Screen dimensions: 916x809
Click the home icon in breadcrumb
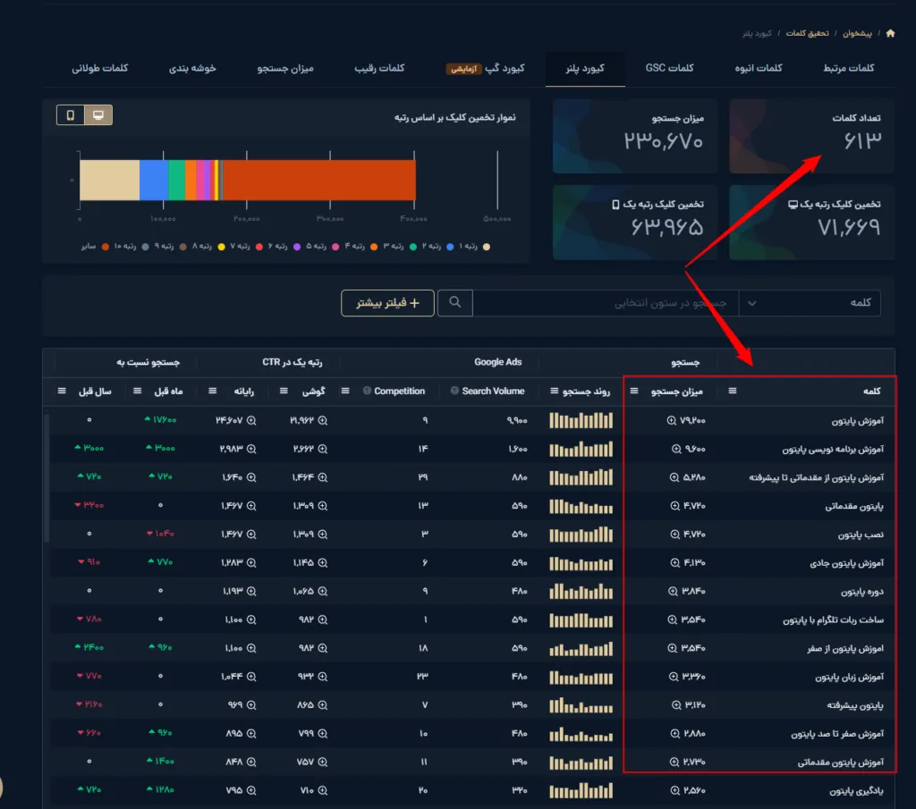(x=890, y=33)
